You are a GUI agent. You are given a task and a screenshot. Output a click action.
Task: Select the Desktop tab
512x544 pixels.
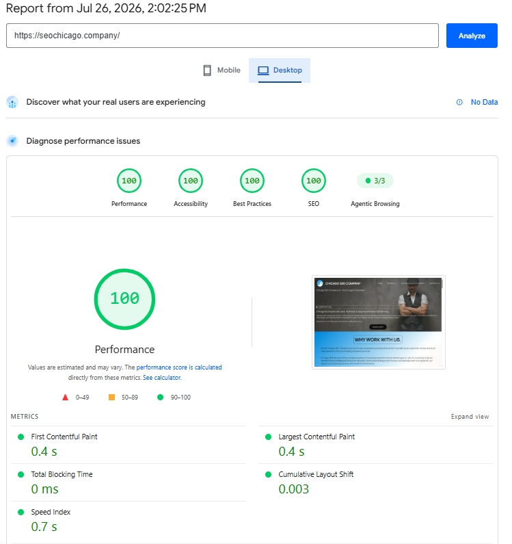point(280,70)
